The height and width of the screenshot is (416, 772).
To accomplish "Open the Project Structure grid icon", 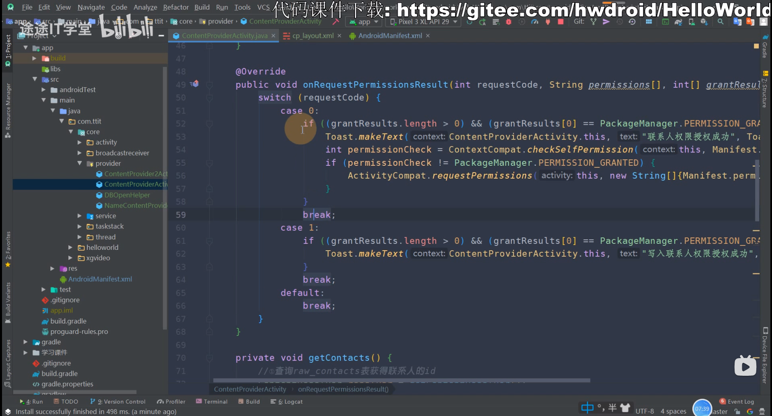I will click(649, 22).
